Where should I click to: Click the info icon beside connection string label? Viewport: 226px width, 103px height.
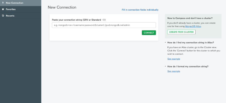tap(104, 20)
